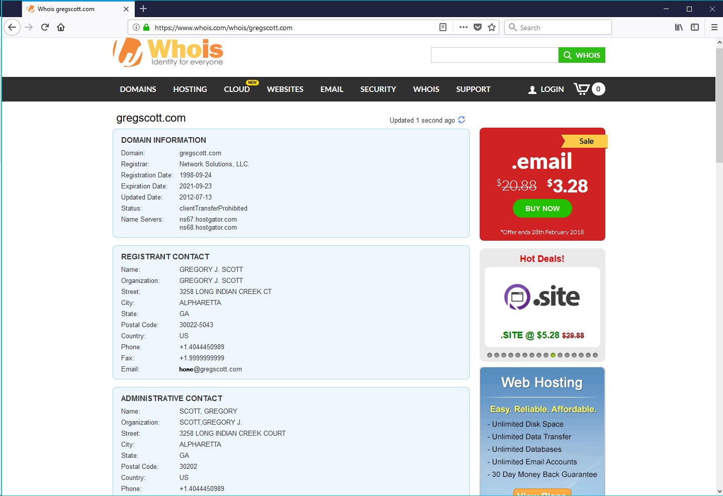
Task: Toggle reader view in address bar
Action: pos(443,27)
